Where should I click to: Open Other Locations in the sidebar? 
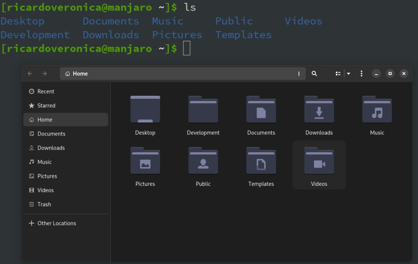point(66,223)
